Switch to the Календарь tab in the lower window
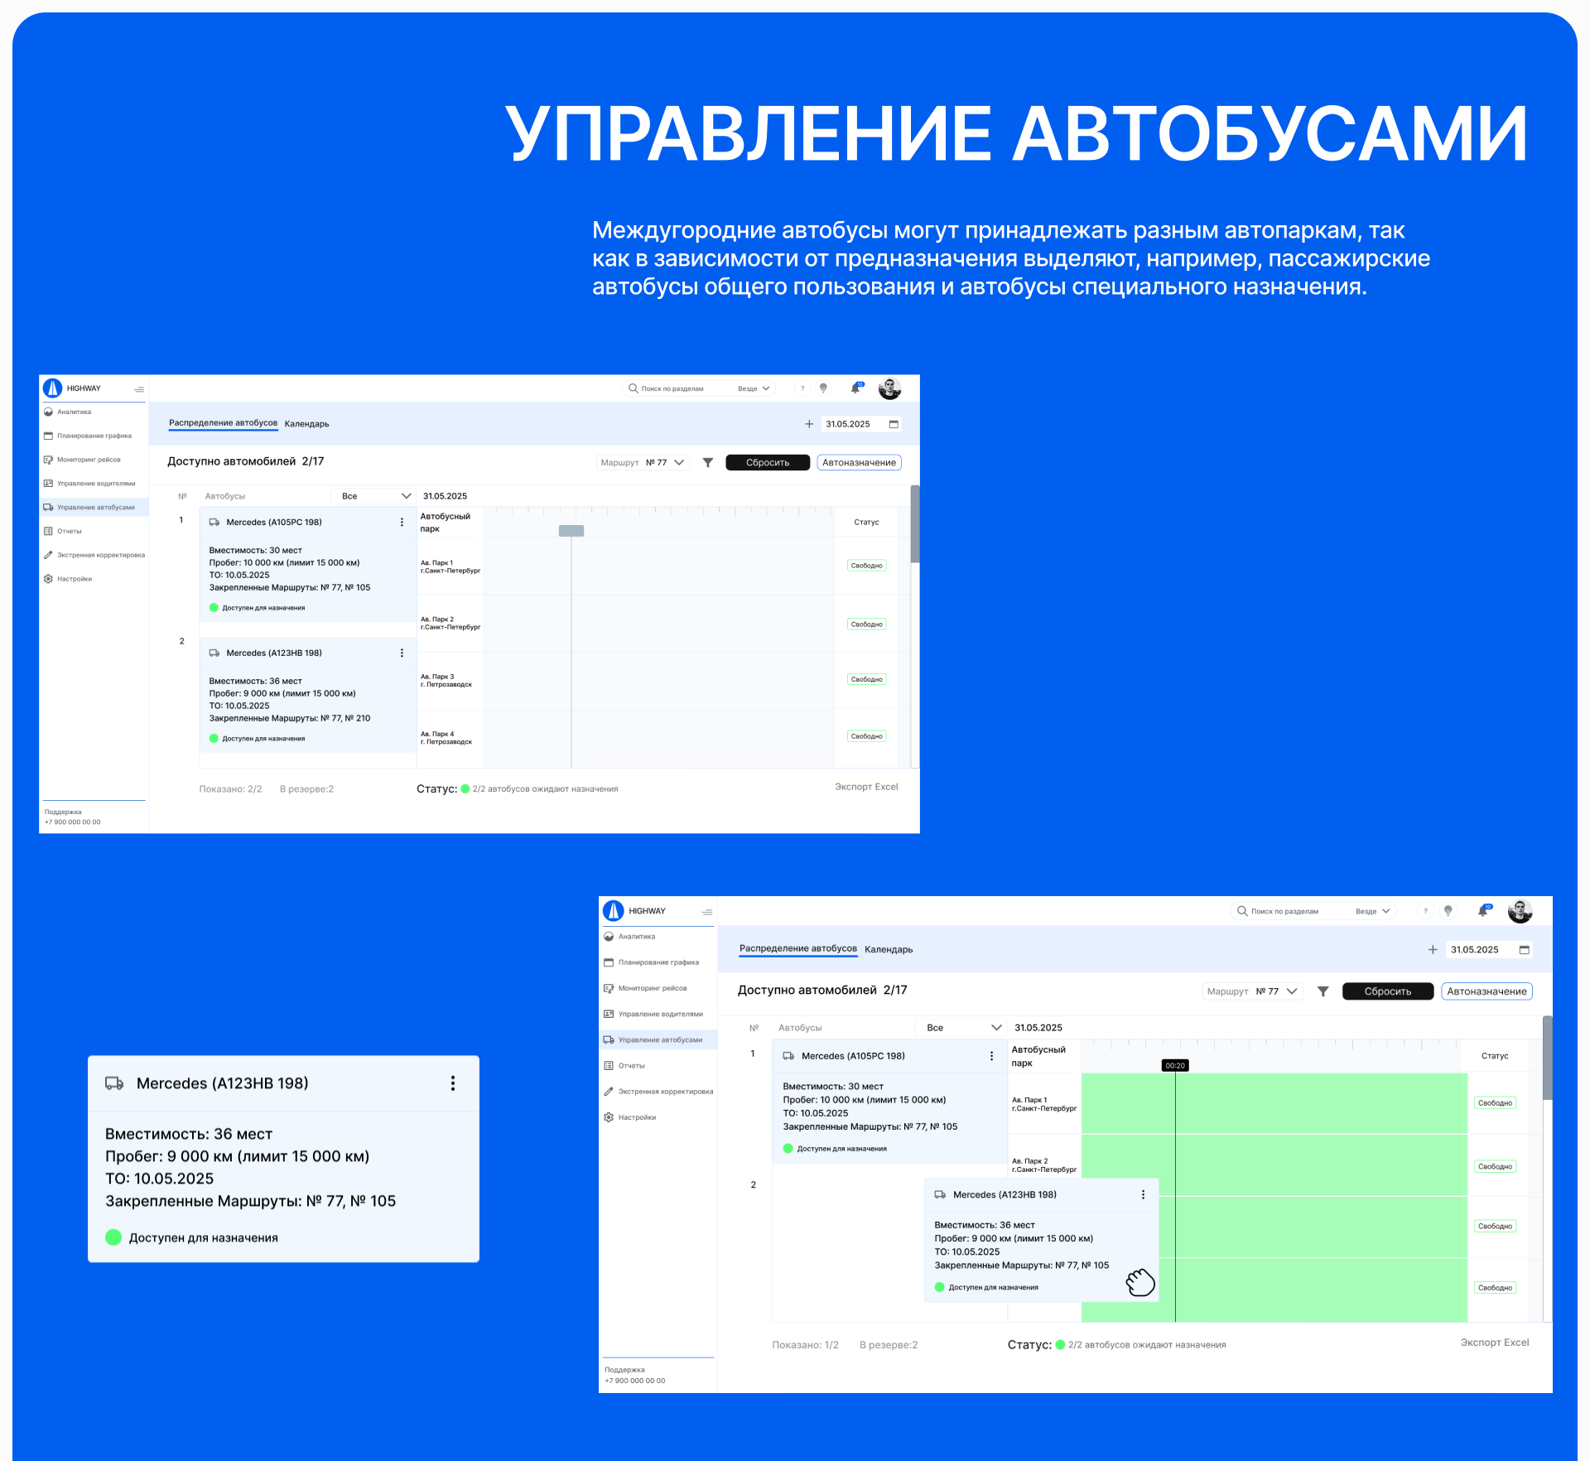The height and width of the screenshot is (1461, 1590). point(889,950)
